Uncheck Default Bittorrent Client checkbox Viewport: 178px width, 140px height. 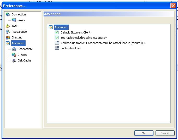coord(57,32)
